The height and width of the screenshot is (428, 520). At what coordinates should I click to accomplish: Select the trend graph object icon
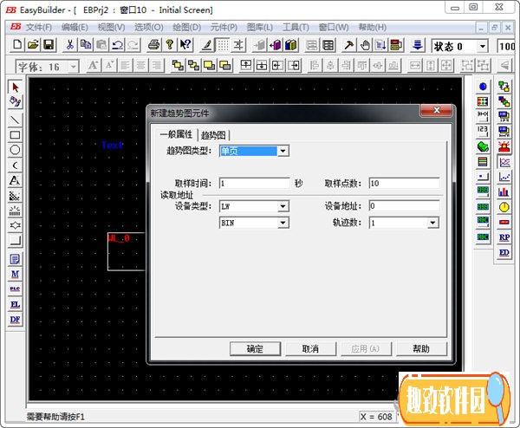click(x=504, y=162)
